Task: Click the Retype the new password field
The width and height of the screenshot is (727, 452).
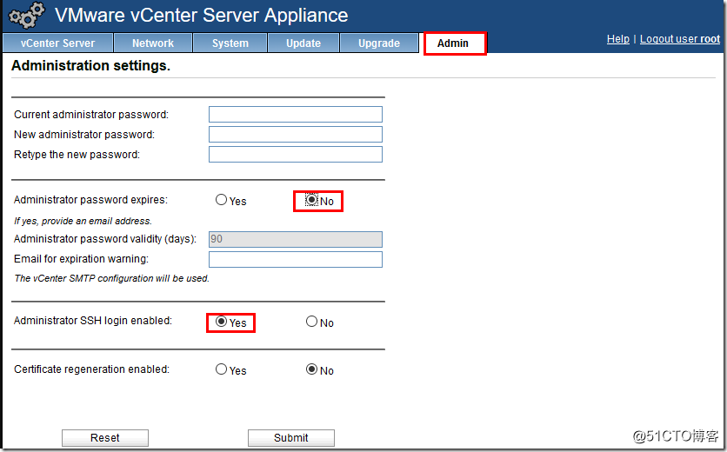Action: [x=296, y=155]
